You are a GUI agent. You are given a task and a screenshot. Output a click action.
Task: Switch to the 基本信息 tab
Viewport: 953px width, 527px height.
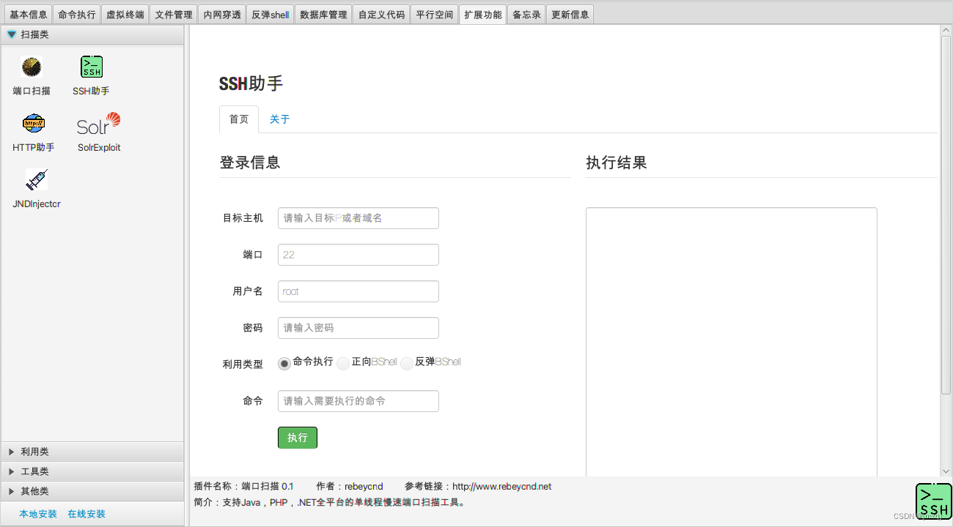click(28, 15)
